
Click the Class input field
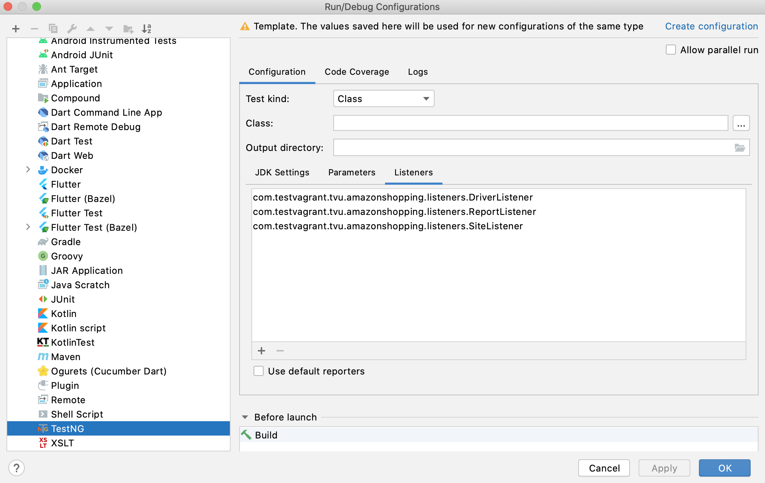530,123
